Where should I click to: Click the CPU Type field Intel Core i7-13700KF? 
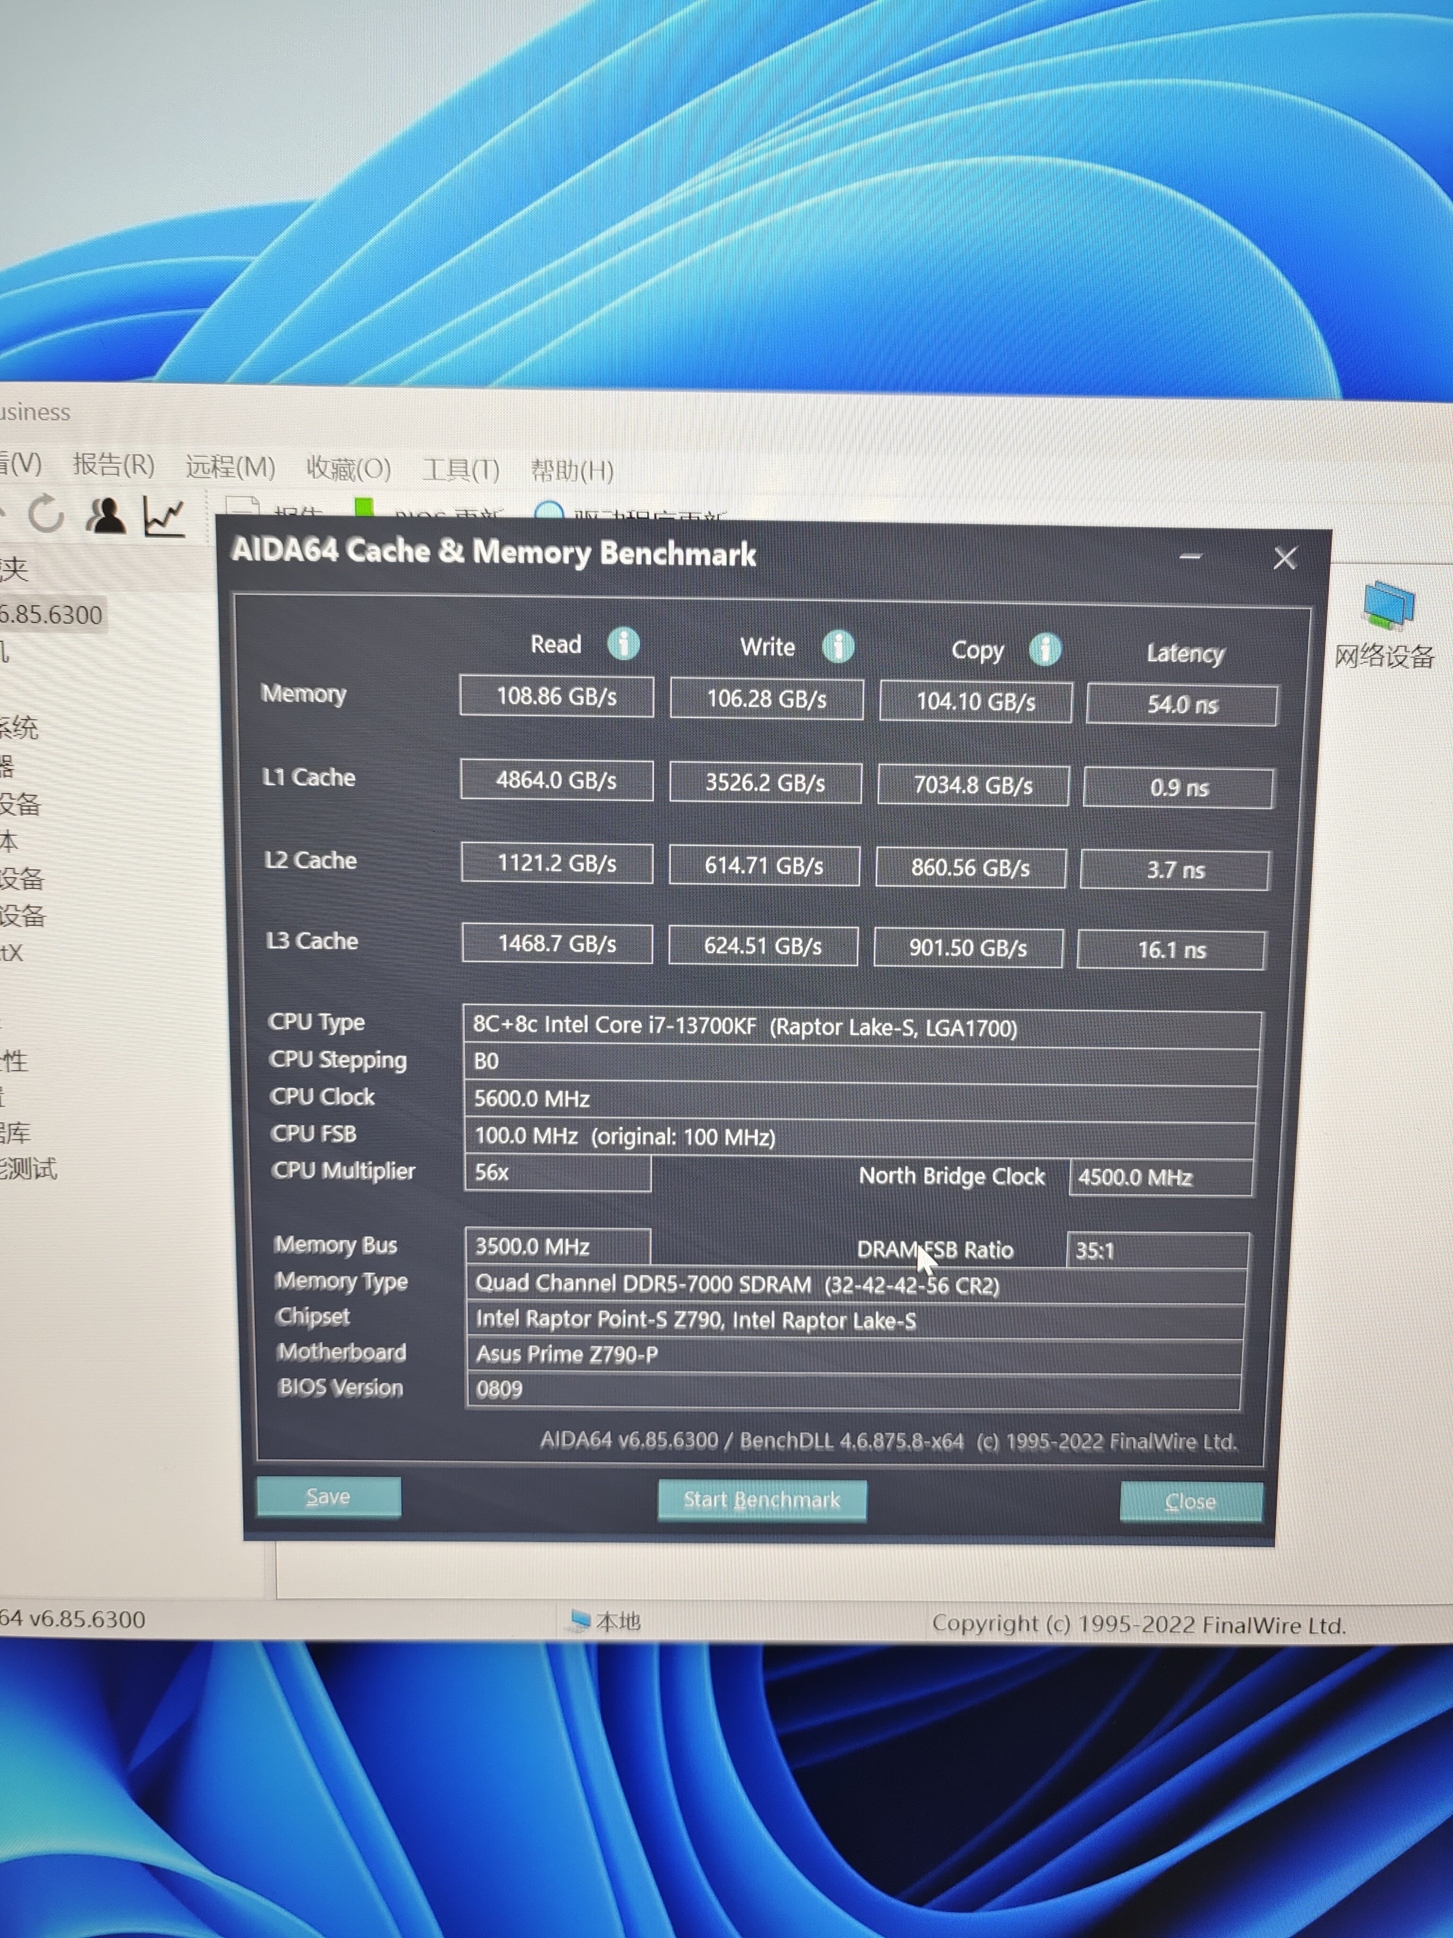[862, 1027]
